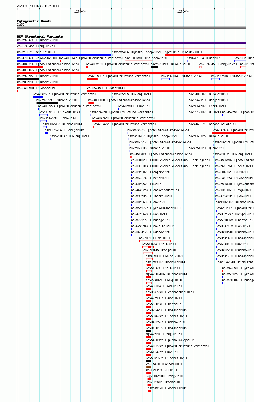Open variant nsv5979953 (Almarri2020)

pyautogui.click(x=38, y=76)
